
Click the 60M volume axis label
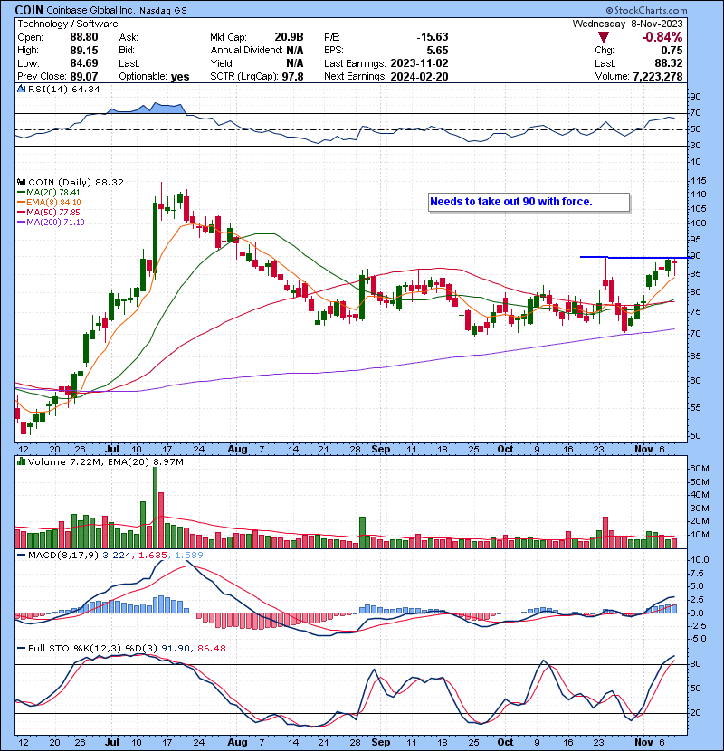(x=700, y=469)
